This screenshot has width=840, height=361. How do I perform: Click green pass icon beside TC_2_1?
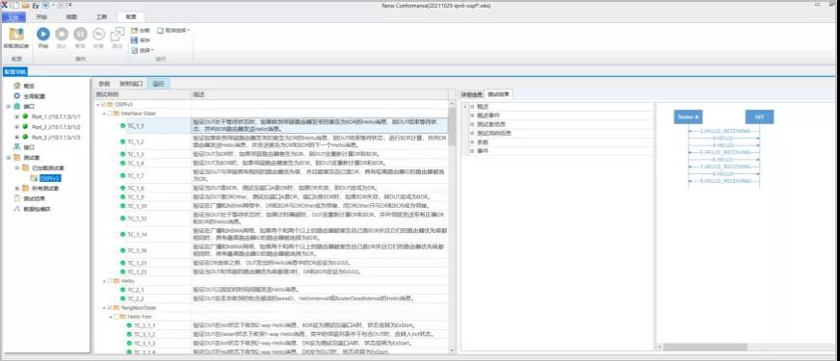click(x=122, y=290)
